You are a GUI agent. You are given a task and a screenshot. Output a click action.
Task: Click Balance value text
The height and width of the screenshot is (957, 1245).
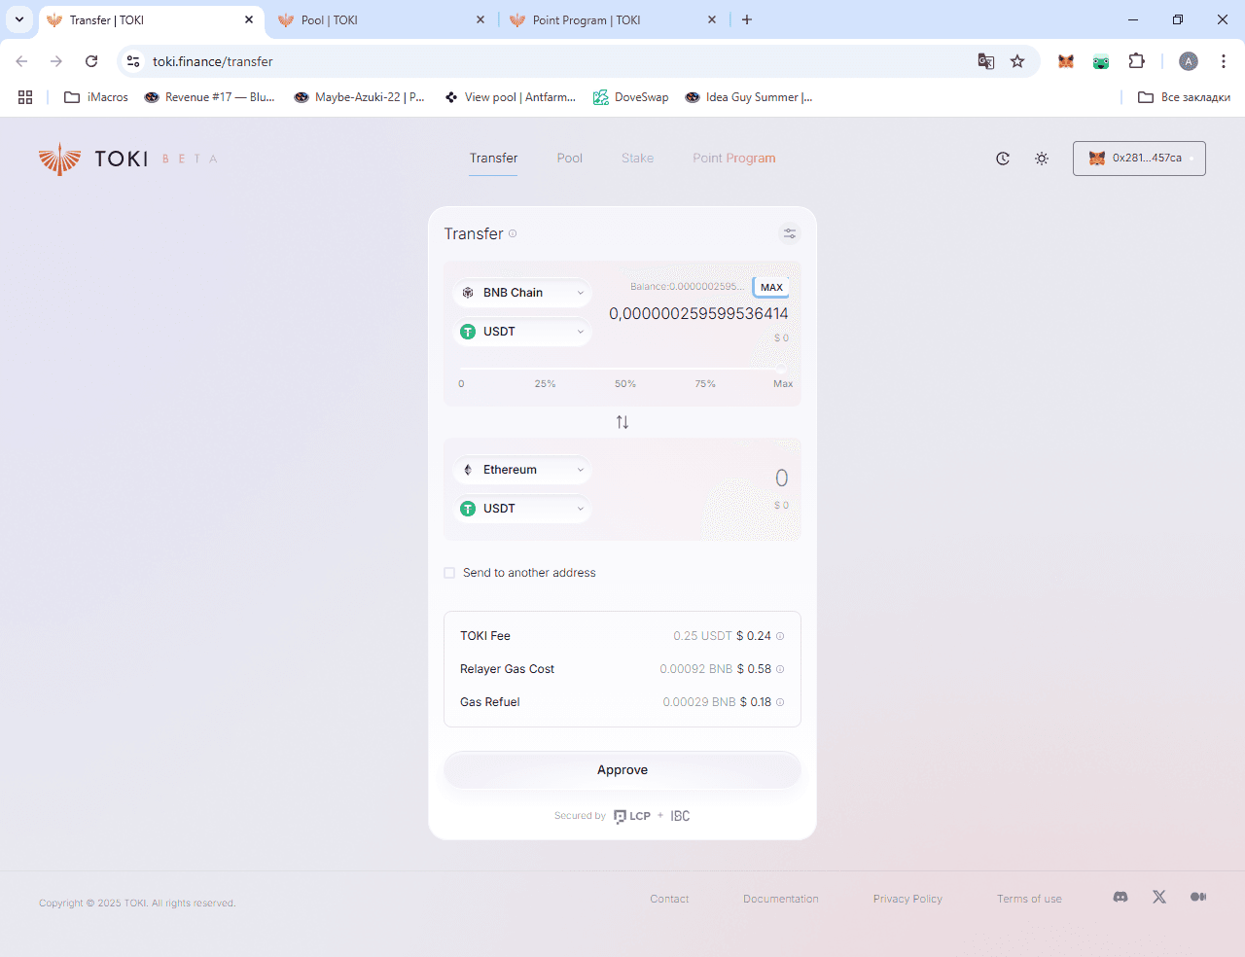pos(687,287)
